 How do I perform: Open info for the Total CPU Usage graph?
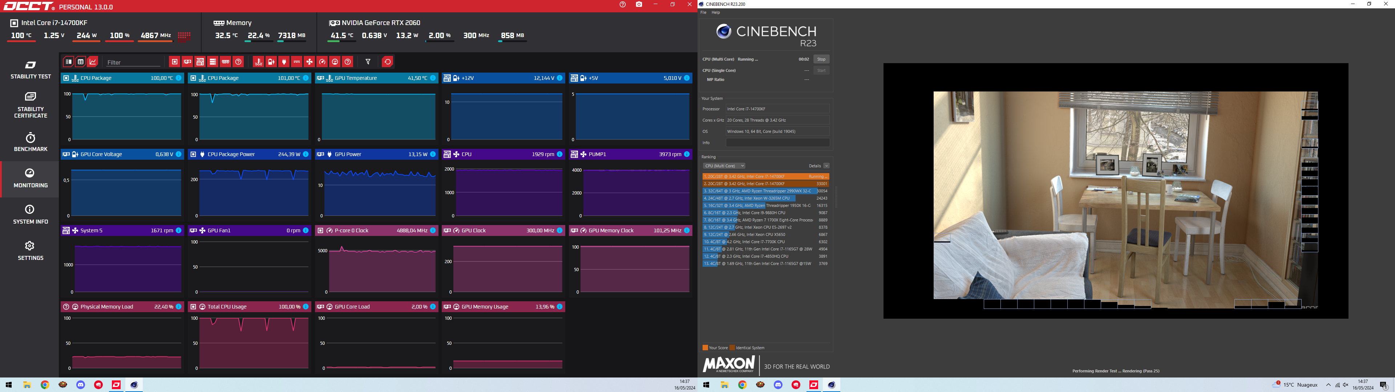[306, 307]
